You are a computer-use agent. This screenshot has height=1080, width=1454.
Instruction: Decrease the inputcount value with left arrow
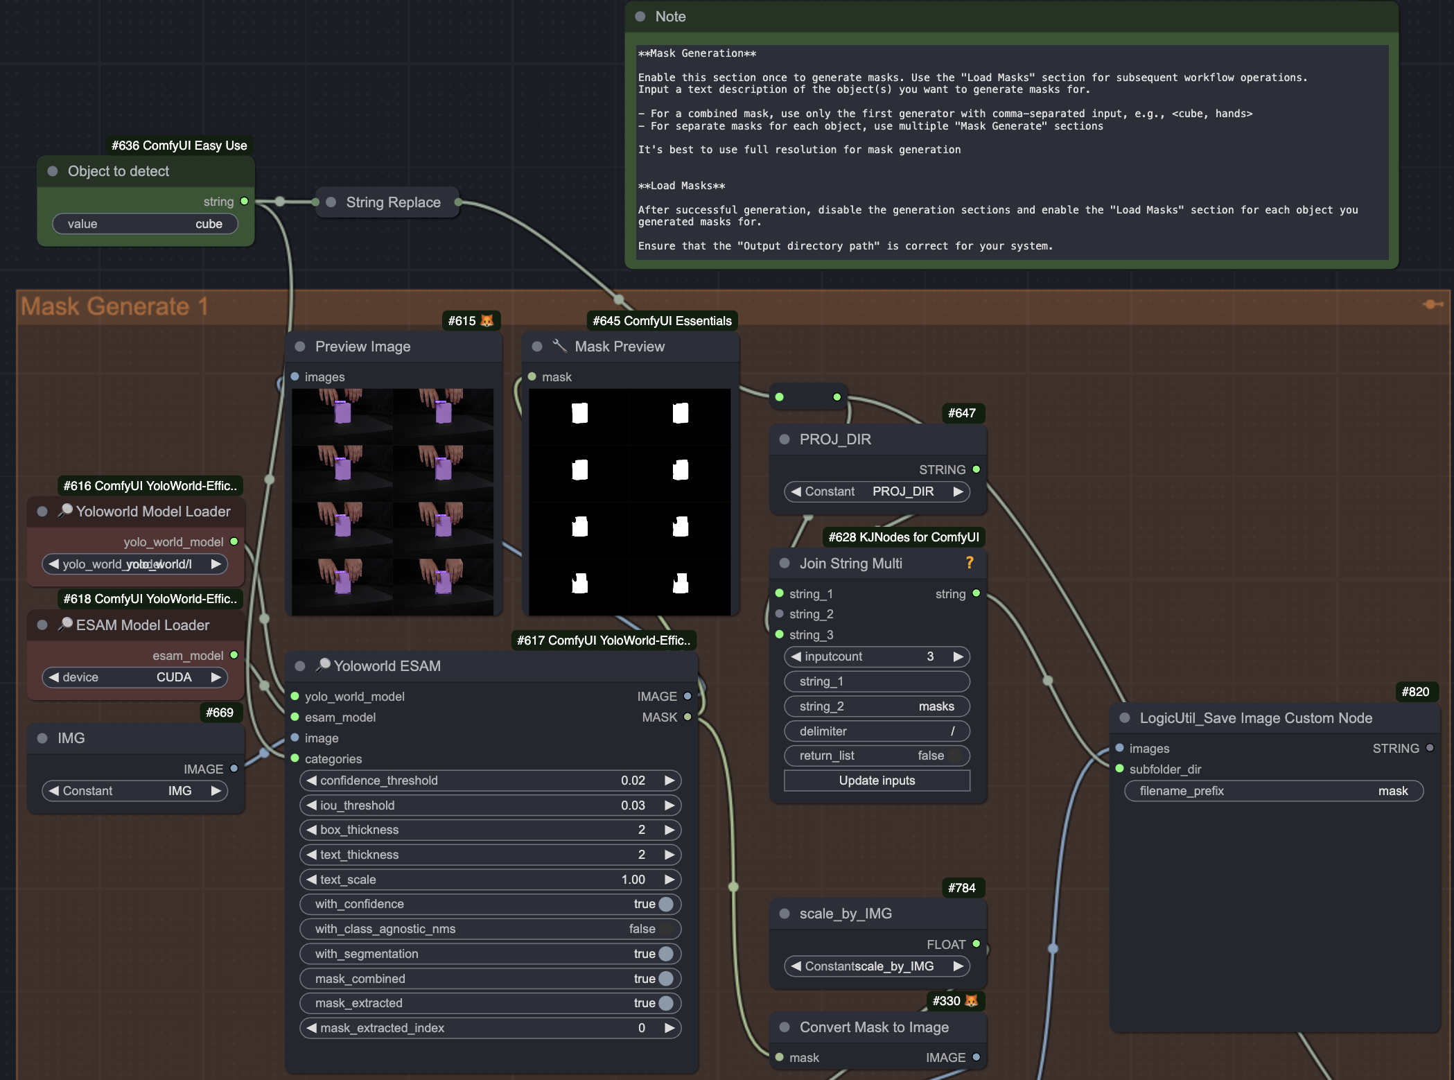pyautogui.click(x=796, y=656)
